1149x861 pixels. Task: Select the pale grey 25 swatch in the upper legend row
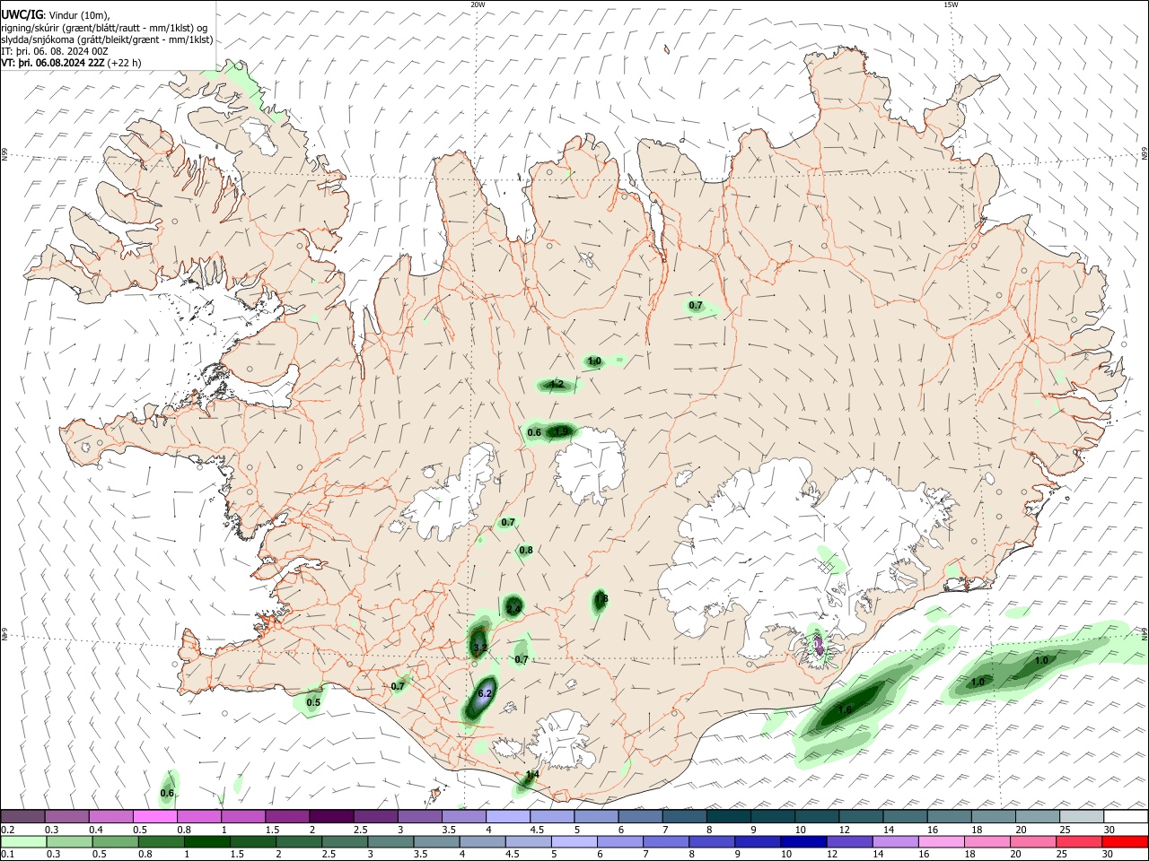click(x=1081, y=816)
